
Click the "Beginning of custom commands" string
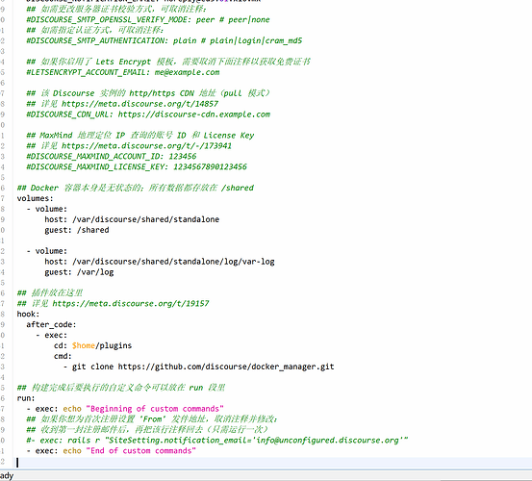pyautogui.click(x=155, y=409)
